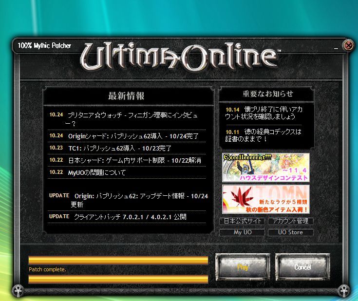Open クライアントパッチ 7.0.2.1 / 4.0.2.1 公開 update

click(130, 217)
